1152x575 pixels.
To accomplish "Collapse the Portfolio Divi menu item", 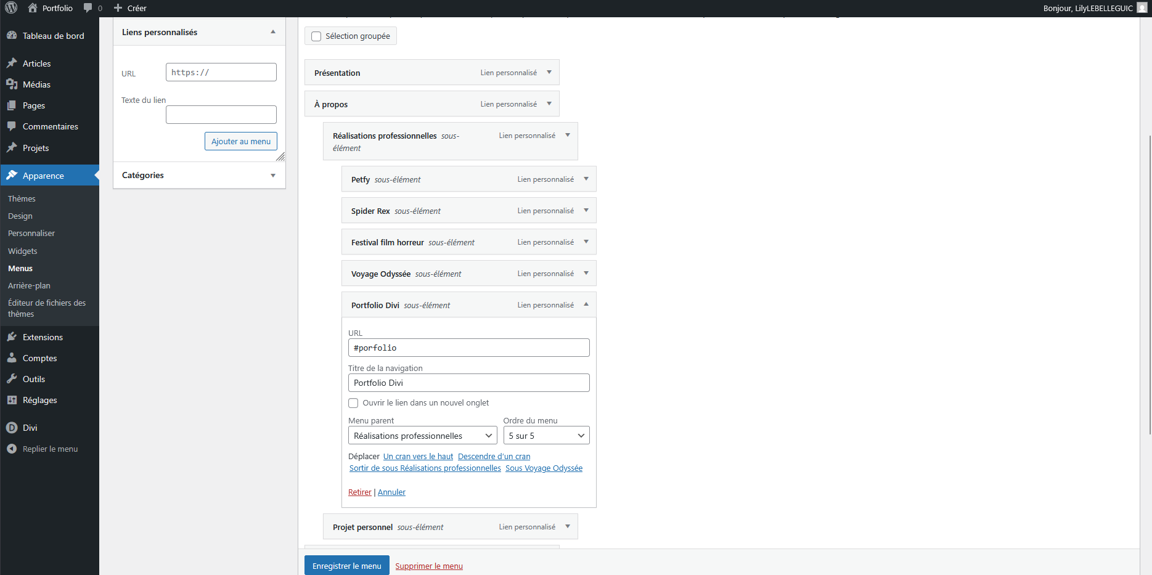I will coord(586,304).
